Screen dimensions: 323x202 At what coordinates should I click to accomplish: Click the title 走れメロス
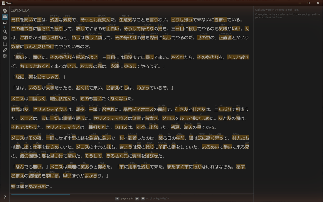point(20,10)
